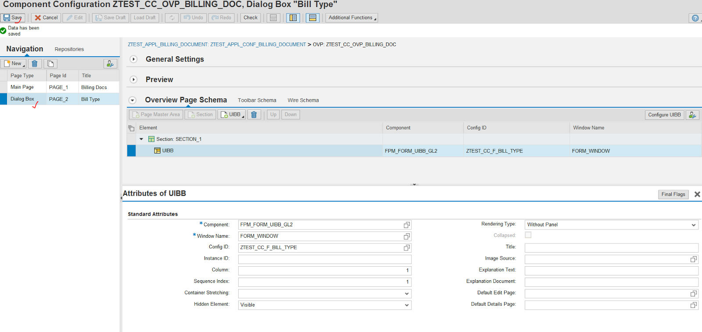702x332 pixels.
Task: Click the copy page icon in Navigation
Action: click(50, 64)
